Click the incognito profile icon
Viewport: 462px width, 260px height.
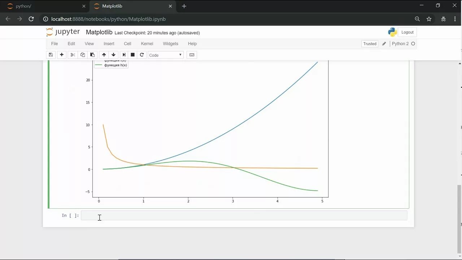443,19
